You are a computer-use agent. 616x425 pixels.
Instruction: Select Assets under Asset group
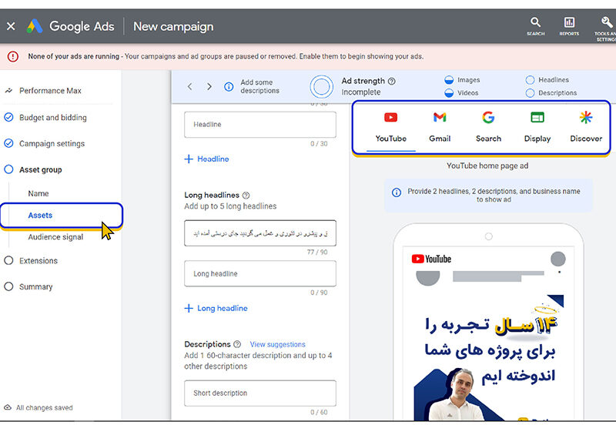(40, 216)
